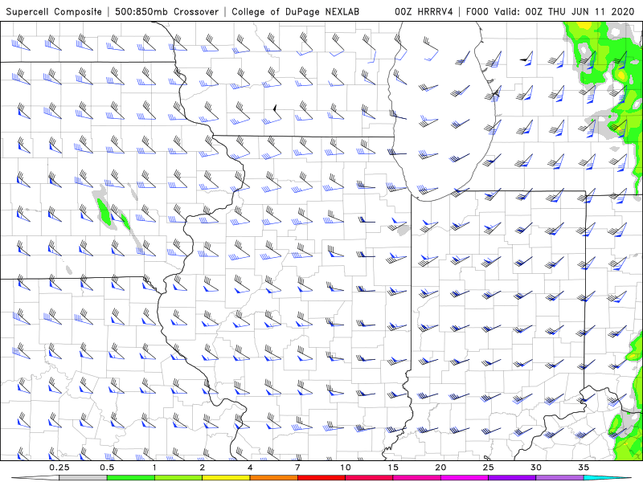The image size is (643, 482).
Task: Click the '20' color scale label
Action: coord(440,468)
